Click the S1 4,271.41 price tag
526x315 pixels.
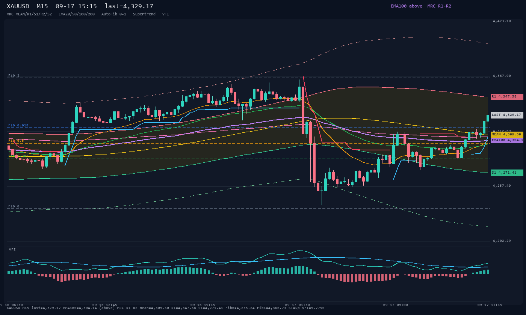pos(507,173)
